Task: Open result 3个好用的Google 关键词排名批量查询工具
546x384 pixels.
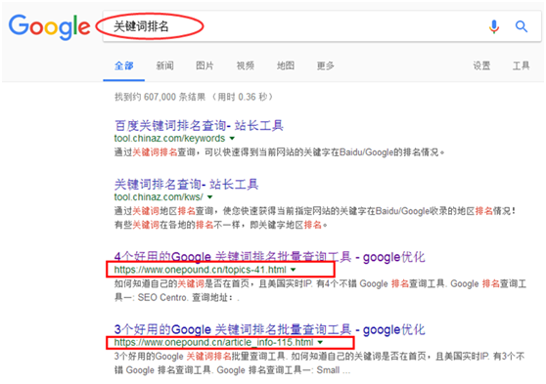Action: [x=269, y=329]
